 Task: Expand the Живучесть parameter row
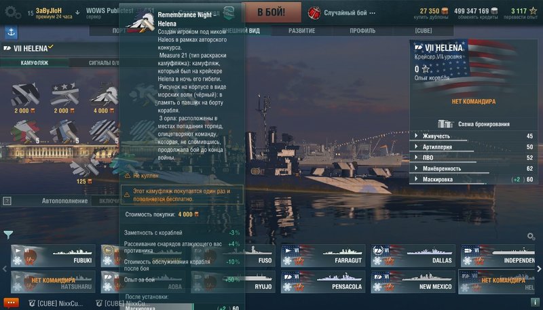click(473, 136)
